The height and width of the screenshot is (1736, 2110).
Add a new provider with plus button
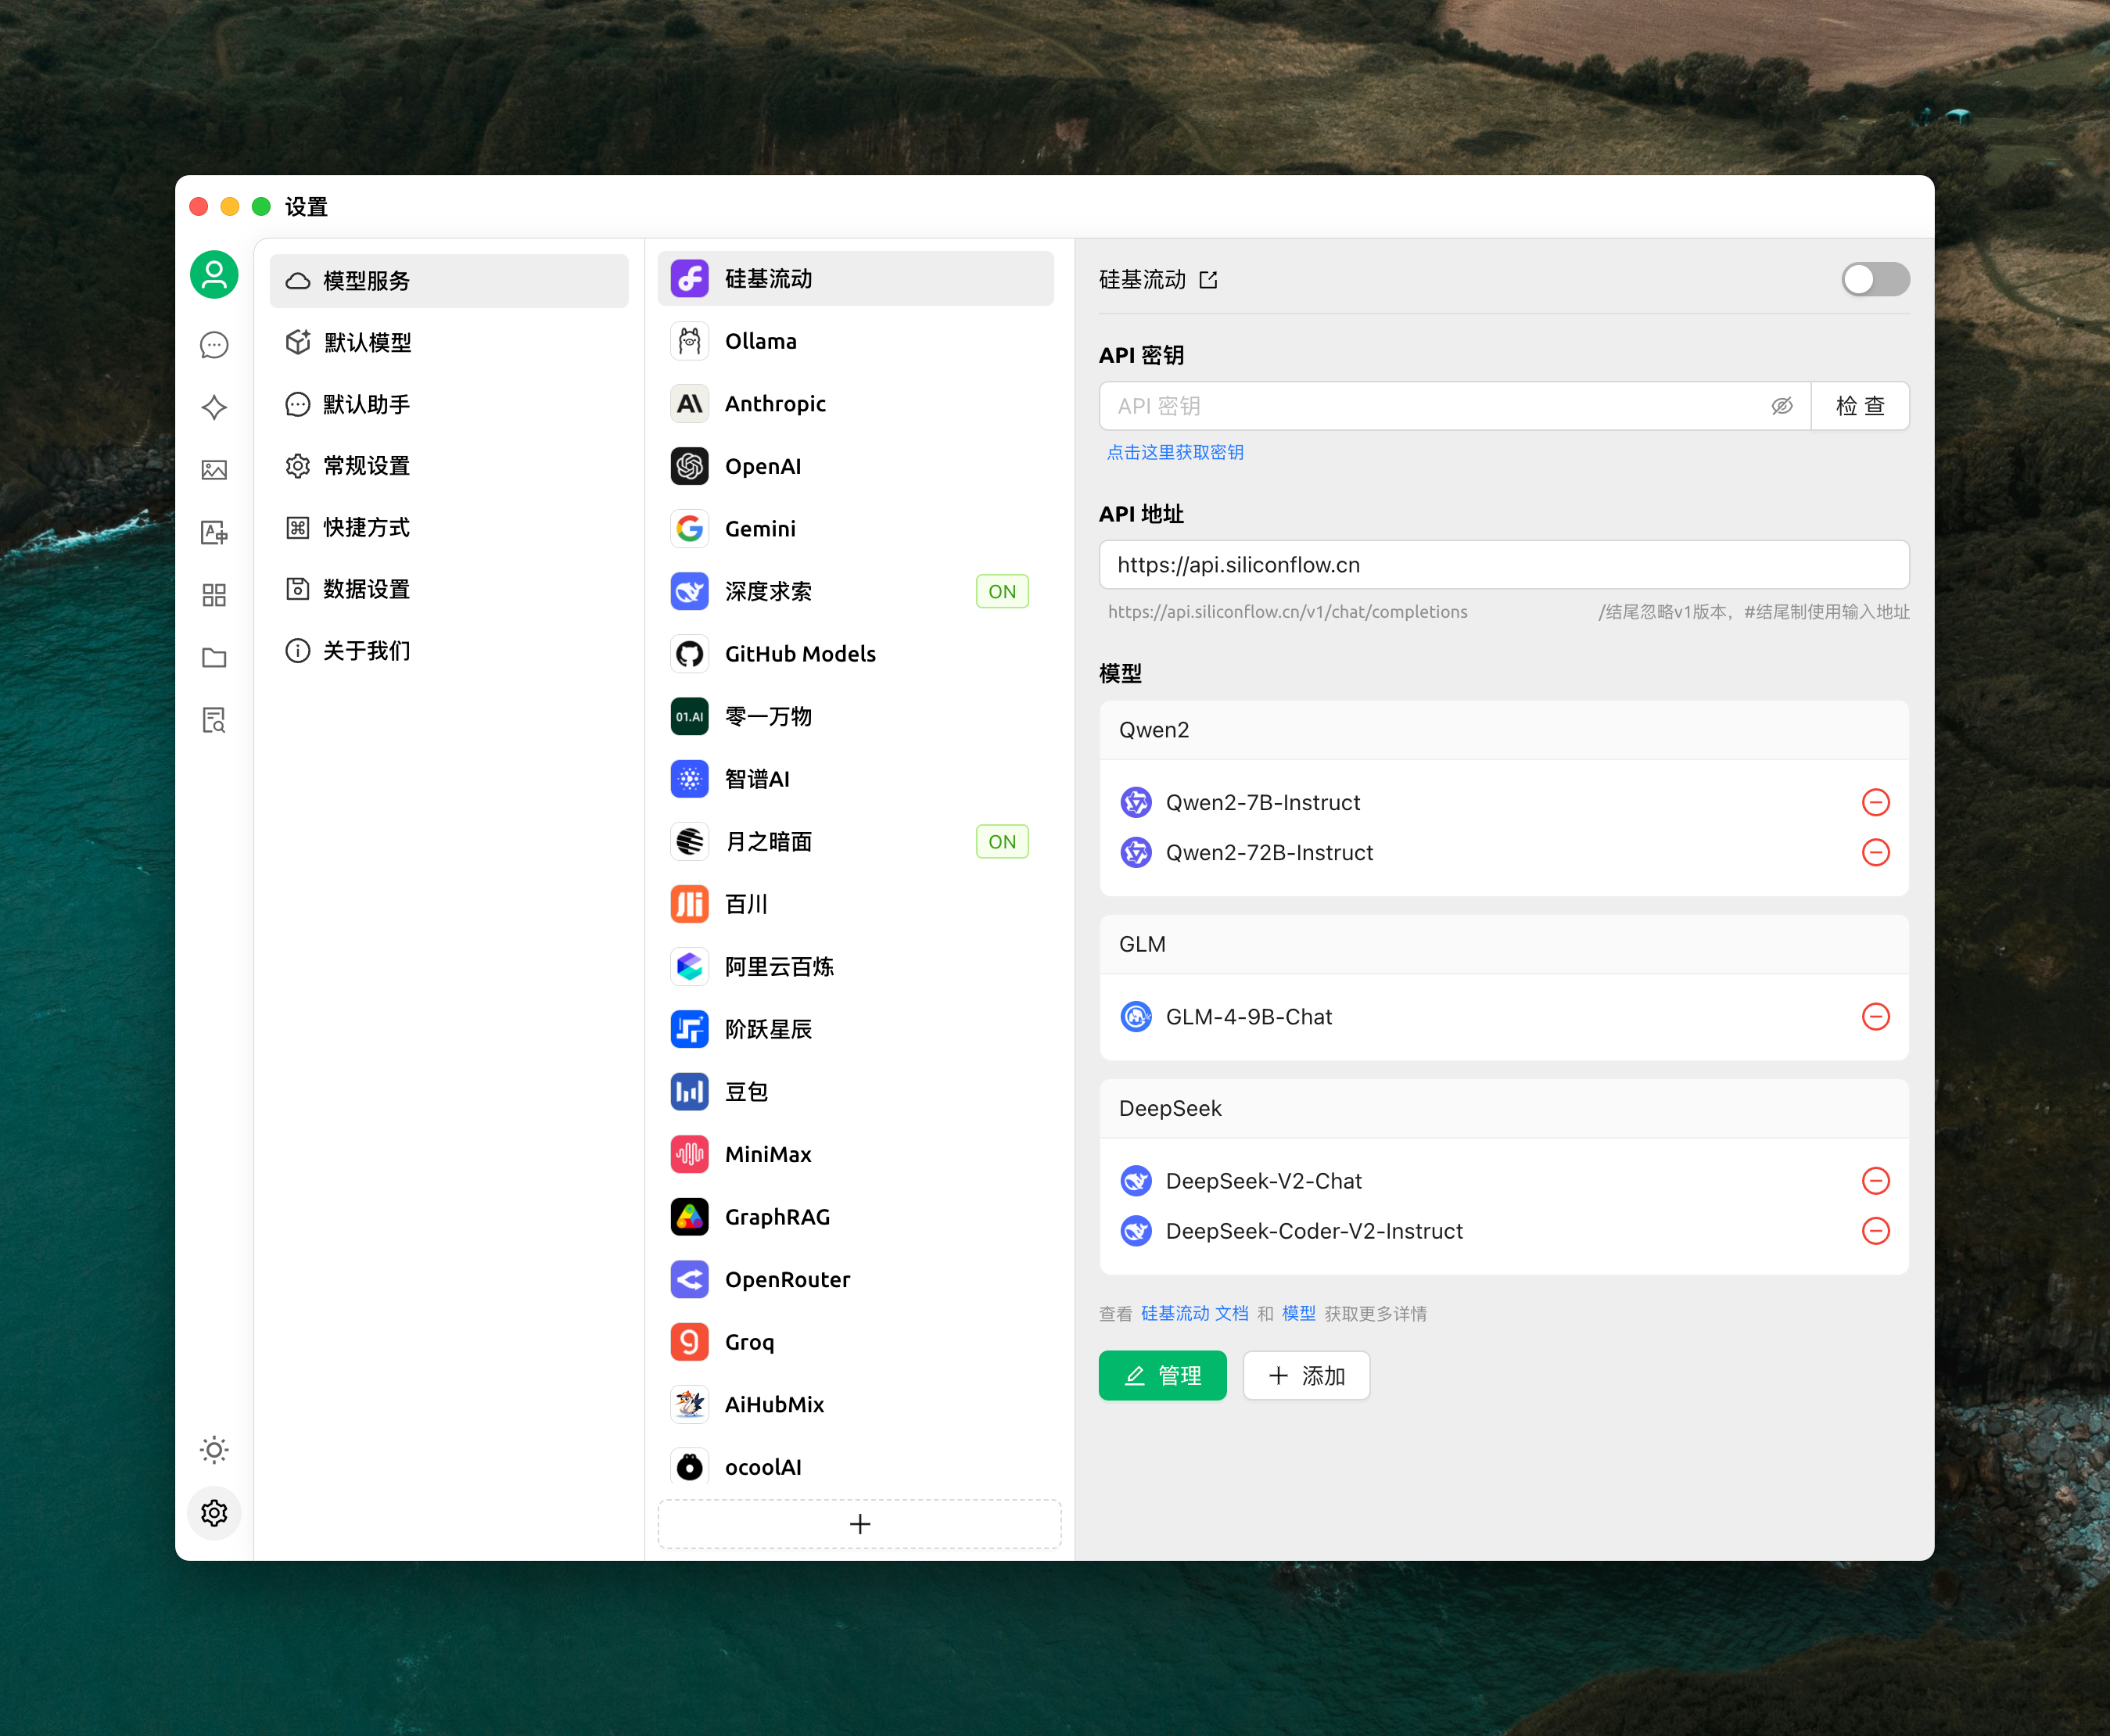pos(859,1524)
